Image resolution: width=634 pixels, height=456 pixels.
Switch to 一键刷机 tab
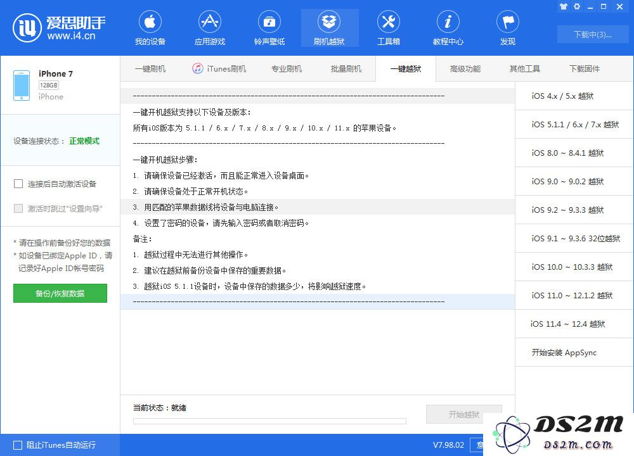[150, 68]
